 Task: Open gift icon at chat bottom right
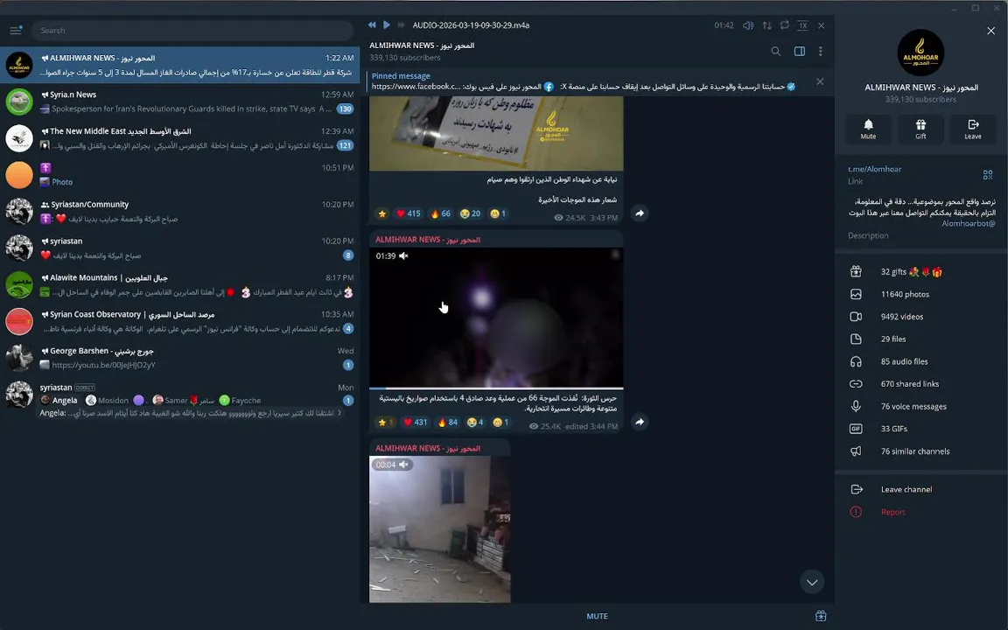pyautogui.click(x=820, y=616)
